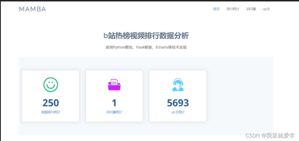Select the up主 navigation item
The height and width of the screenshot is (141, 299).
(x=266, y=9)
